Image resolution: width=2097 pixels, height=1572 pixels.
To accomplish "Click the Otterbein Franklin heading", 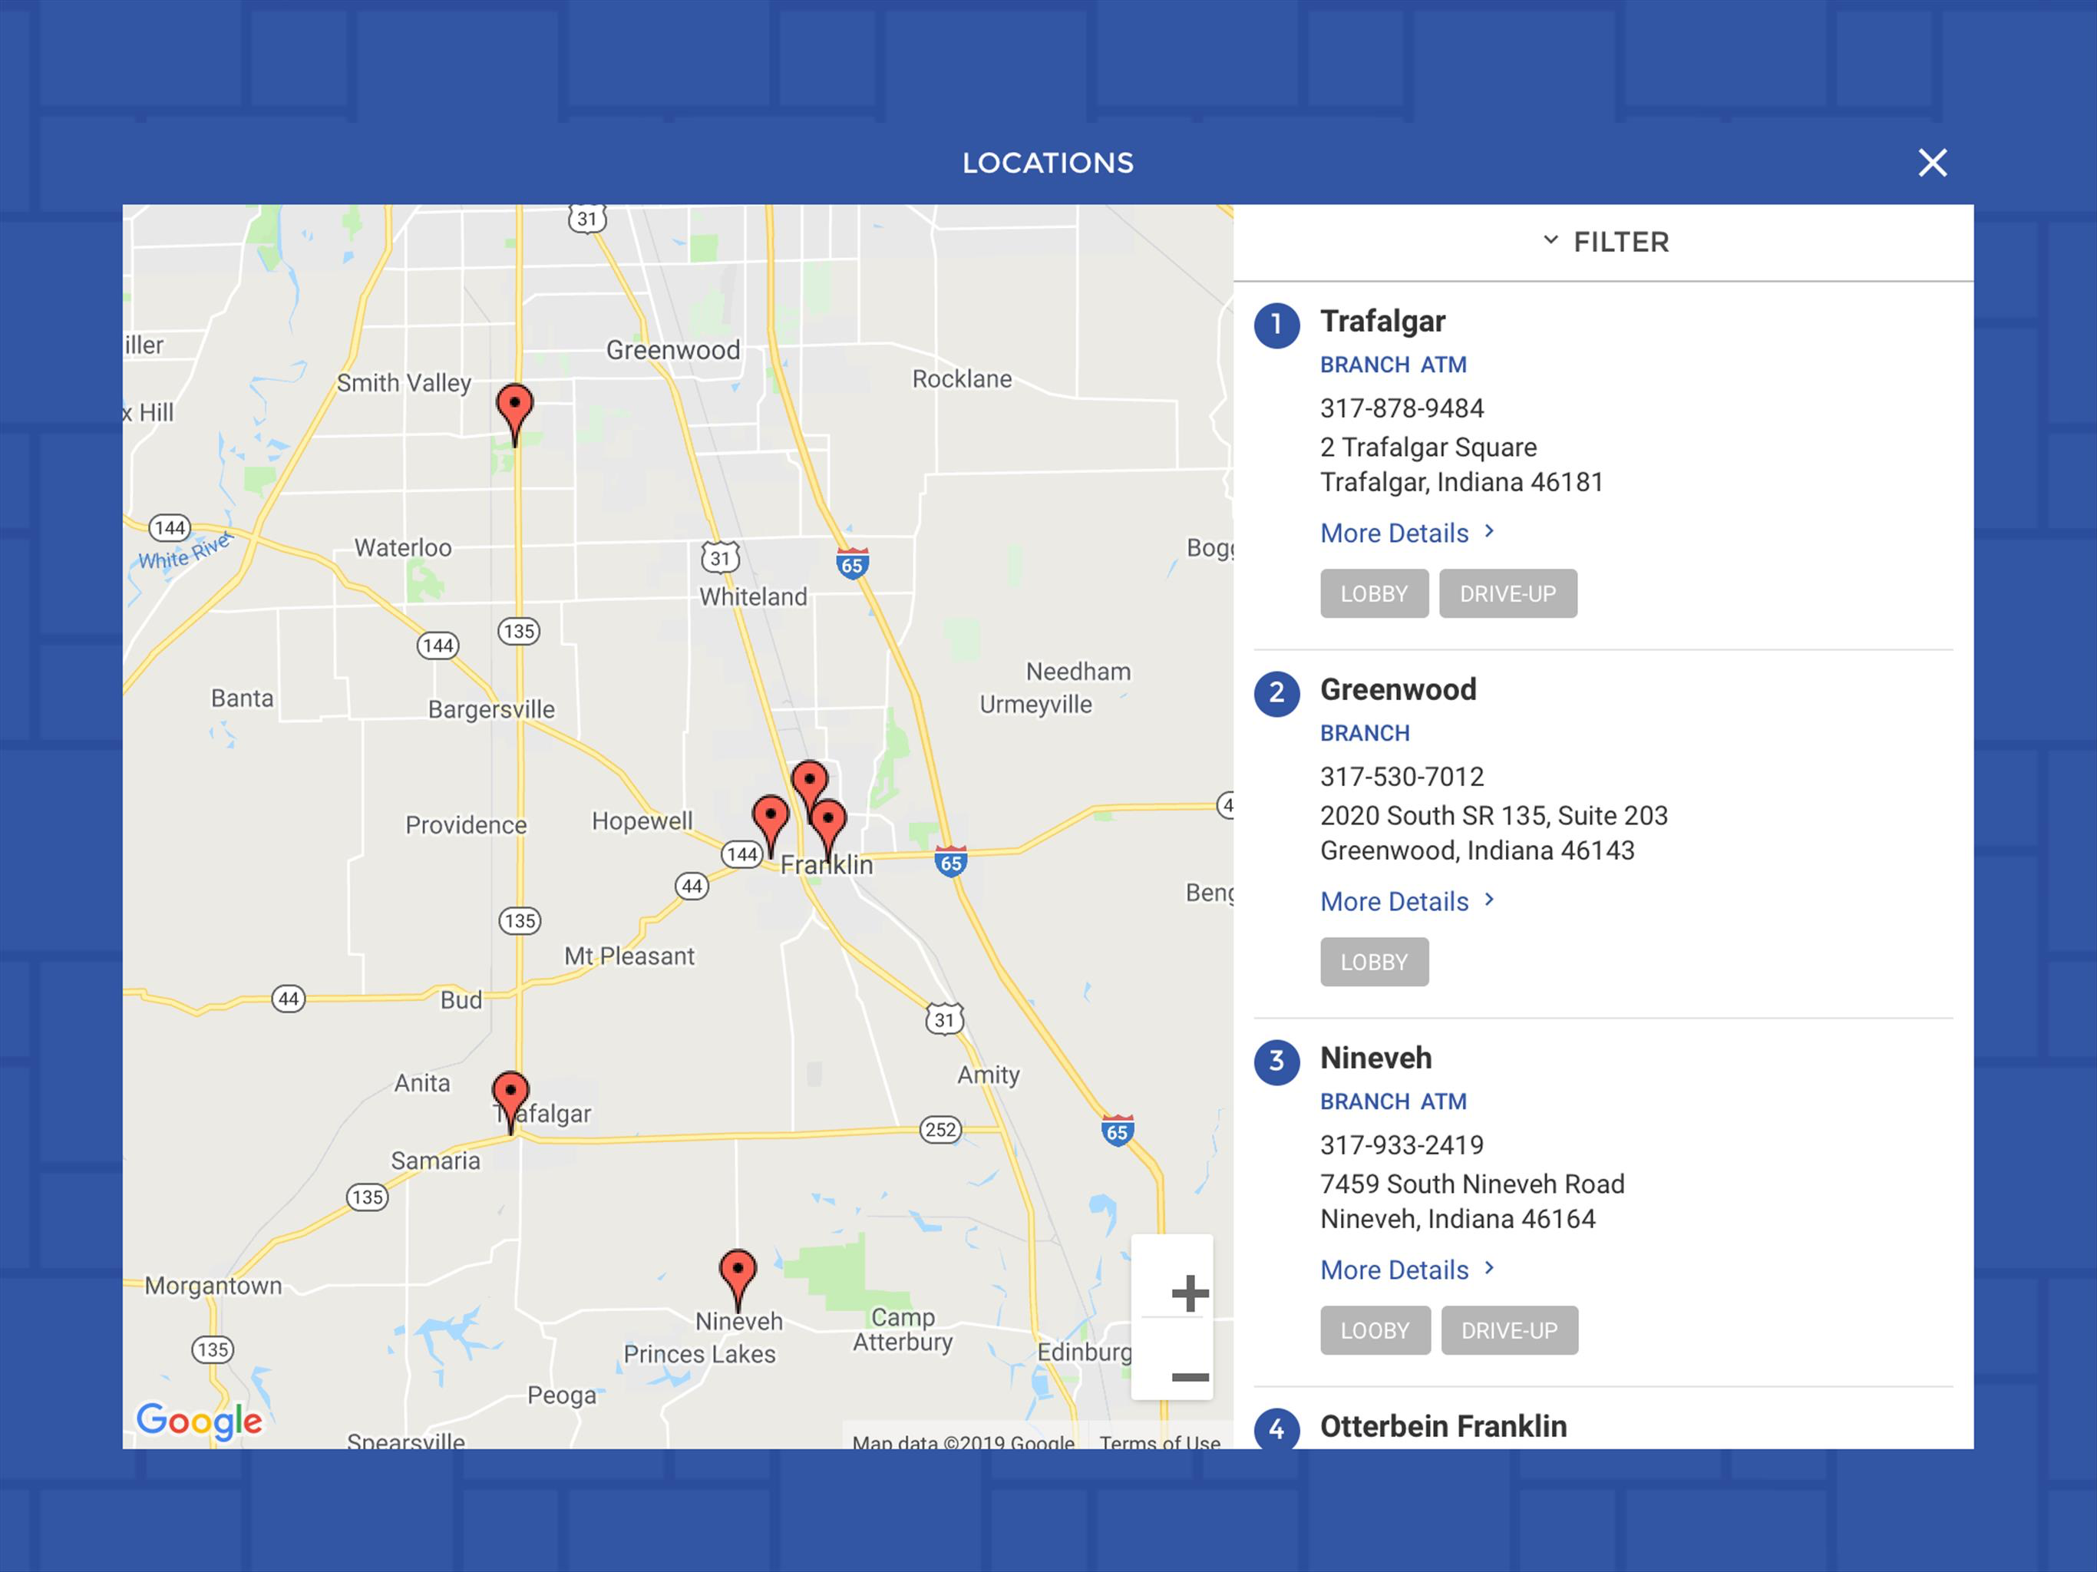I will pos(1443,1426).
